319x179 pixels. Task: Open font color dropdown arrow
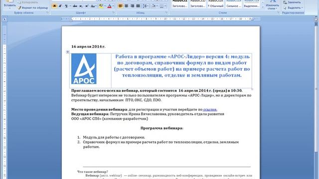(x=113, y=6)
